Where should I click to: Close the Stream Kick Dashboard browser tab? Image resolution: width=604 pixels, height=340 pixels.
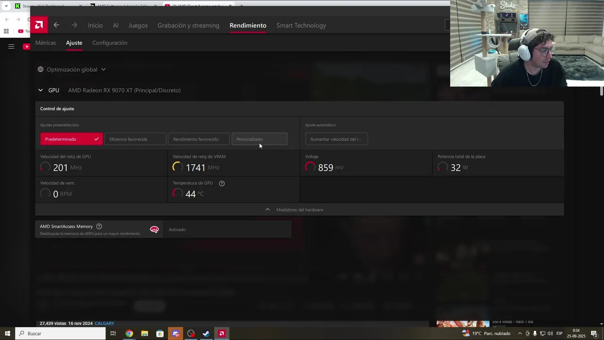(x=81, y=6)
